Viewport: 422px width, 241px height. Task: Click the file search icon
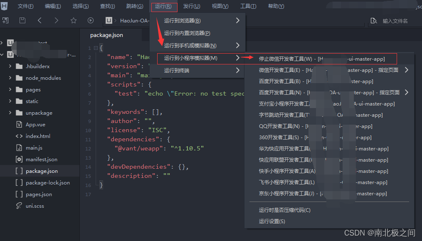point(373,21)
